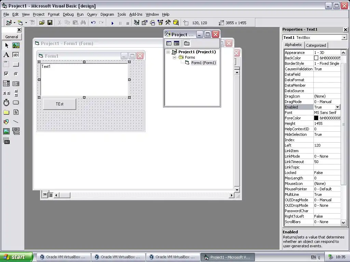Select the ComboBox control tool
Screen dimensions: 350x262
pos(6,84)
